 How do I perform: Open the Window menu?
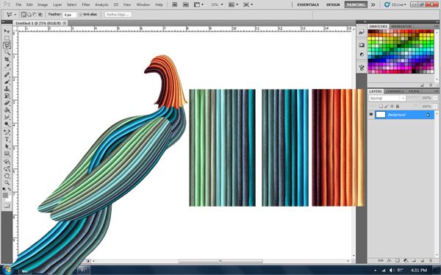tap(143, 5)
